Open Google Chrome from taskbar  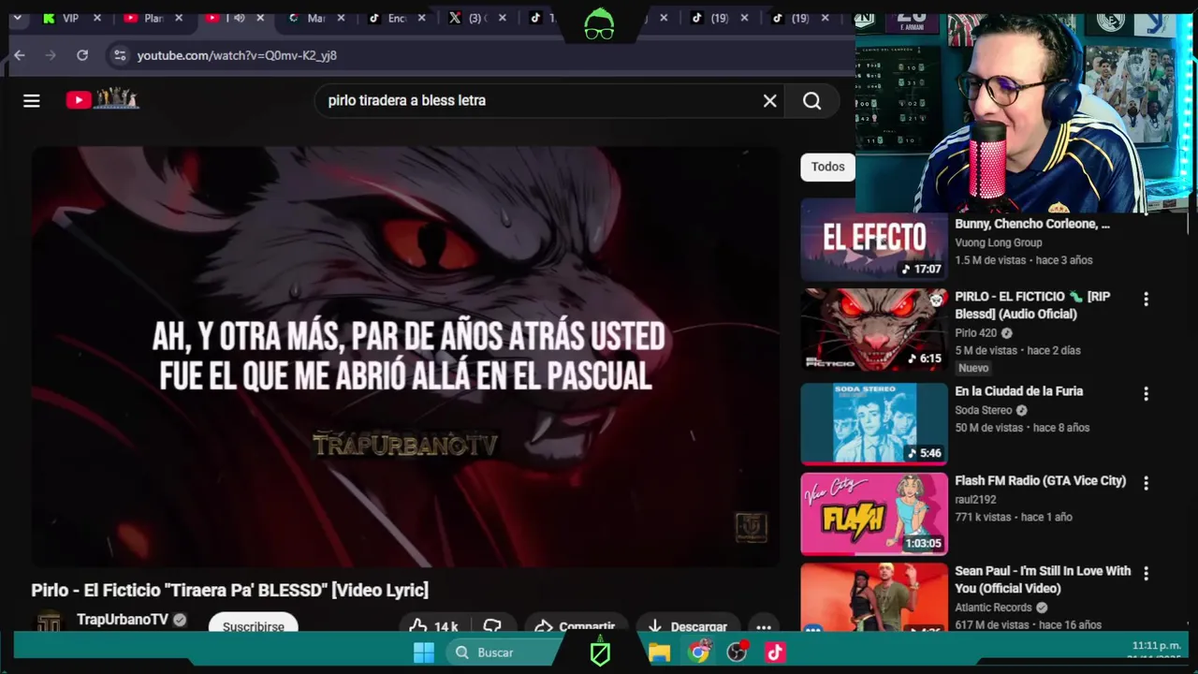pos(698,652)
